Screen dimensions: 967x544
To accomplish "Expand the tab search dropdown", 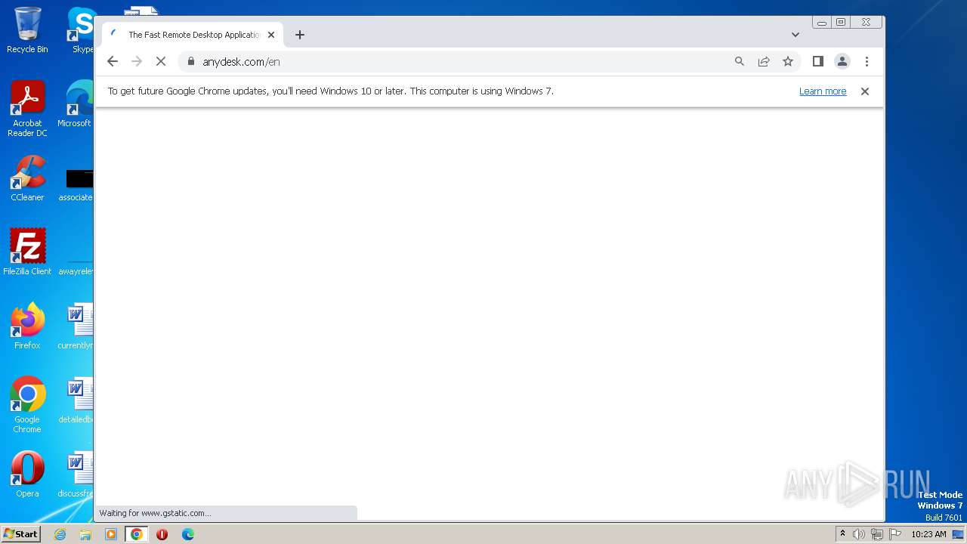I will click(795, 35).
